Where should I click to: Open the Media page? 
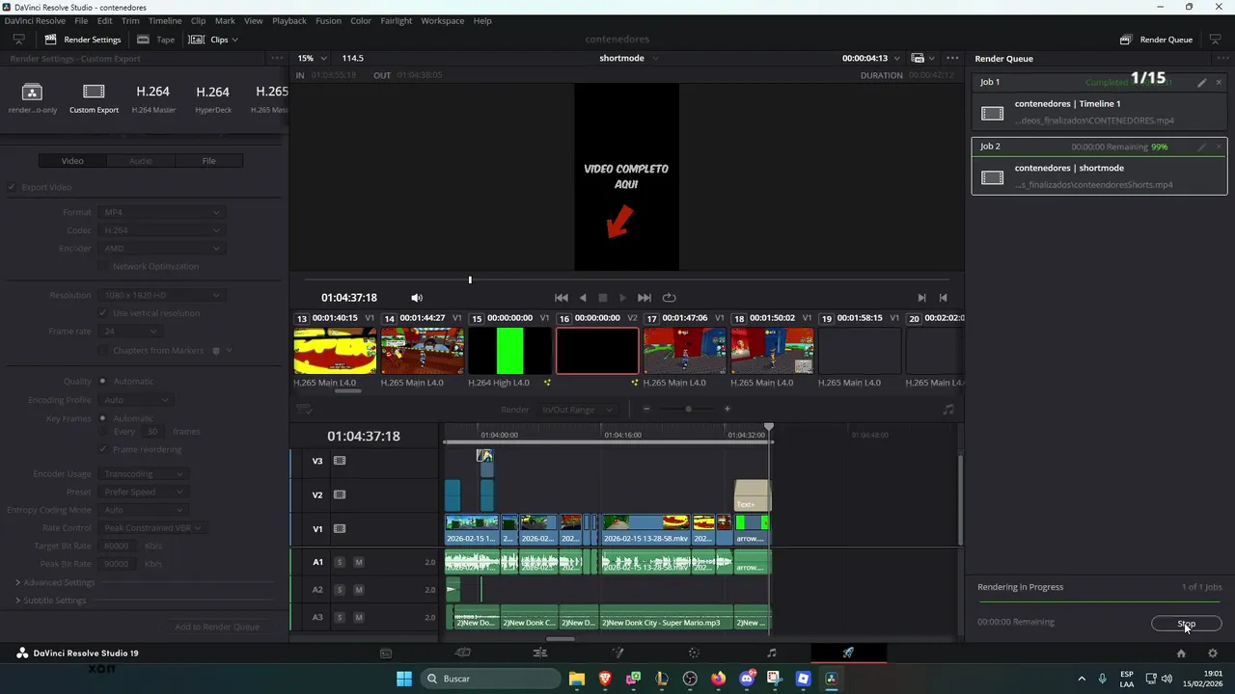pyautogui.click(x=386, y=653)
